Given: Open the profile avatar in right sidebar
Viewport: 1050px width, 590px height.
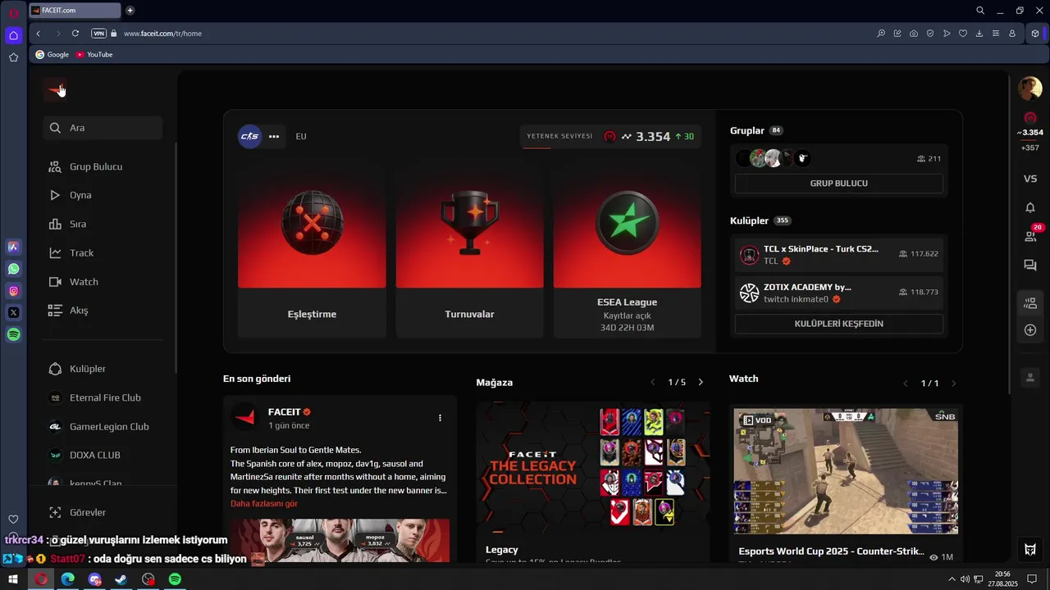Looking at the screenshot, I should pyautogui.click(x=1030, y=88).
